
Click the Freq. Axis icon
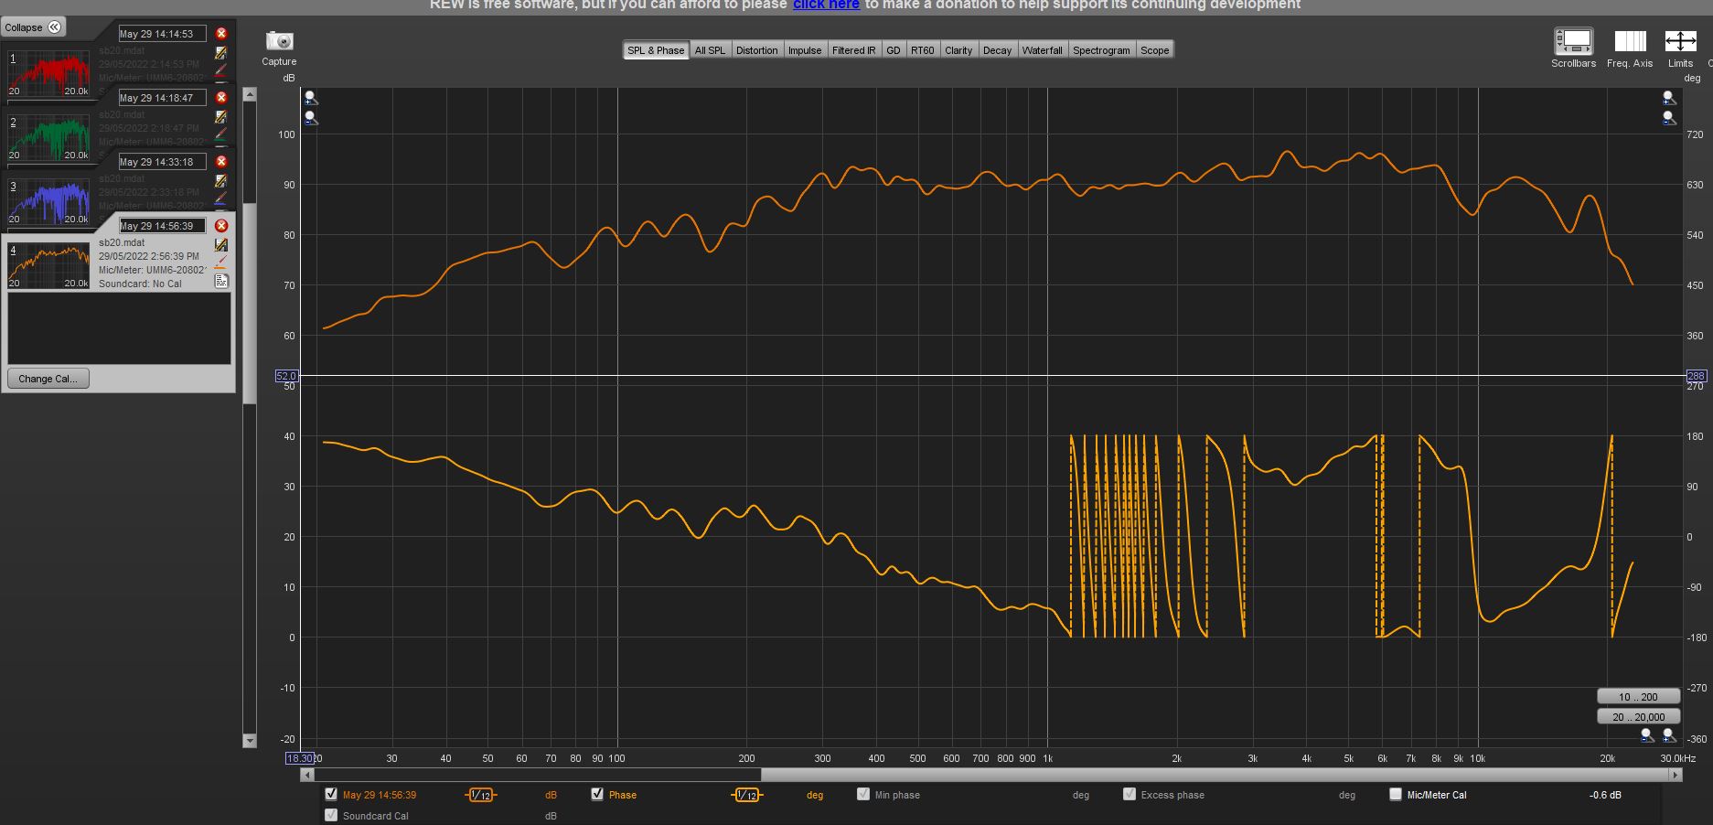(1630, 41)
